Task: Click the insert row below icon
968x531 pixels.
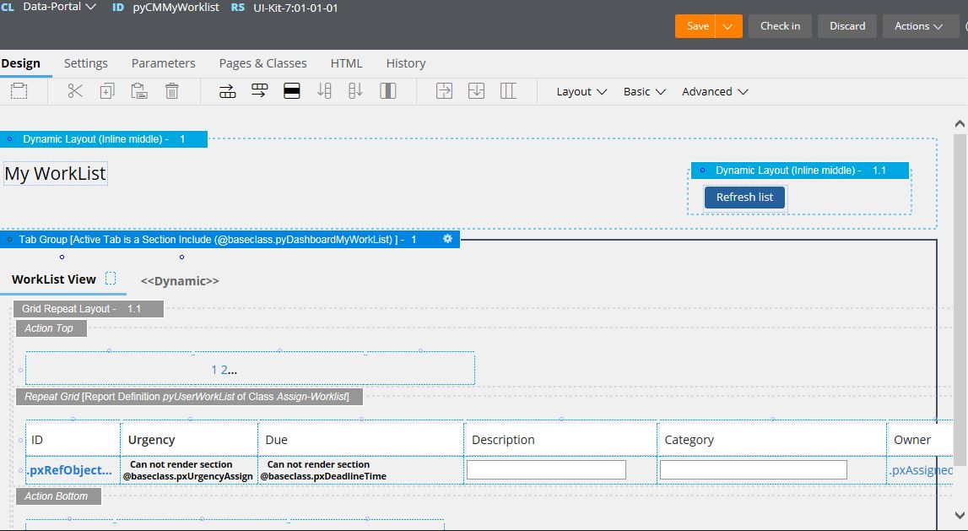Action: pyautogui.click(x=355, y=91)
